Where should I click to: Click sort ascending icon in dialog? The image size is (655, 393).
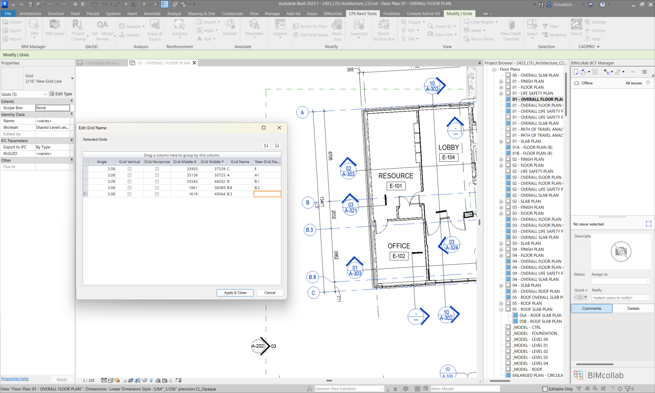point(266,146)
